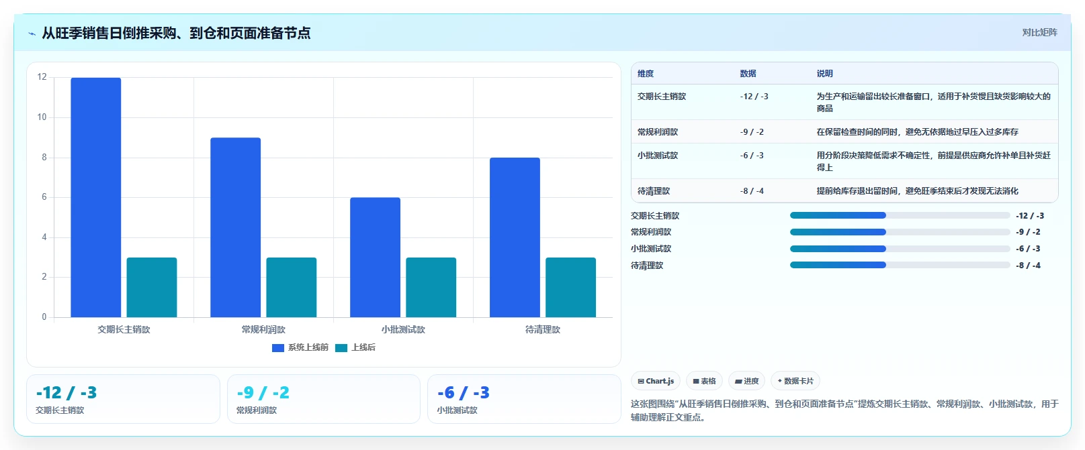Click the -12 / -3 value beside progress bar

click(1030, 216)
